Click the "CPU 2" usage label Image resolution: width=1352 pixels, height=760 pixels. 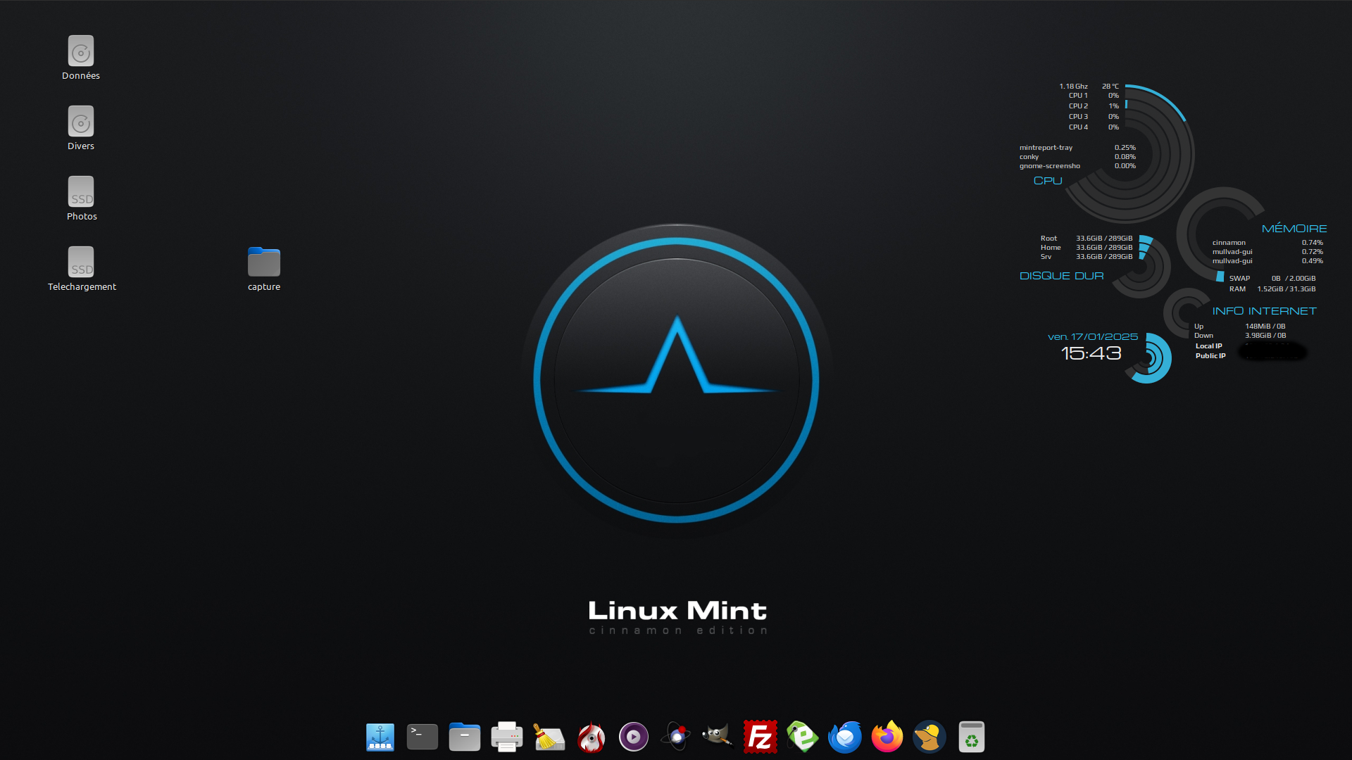point(1078,106)
